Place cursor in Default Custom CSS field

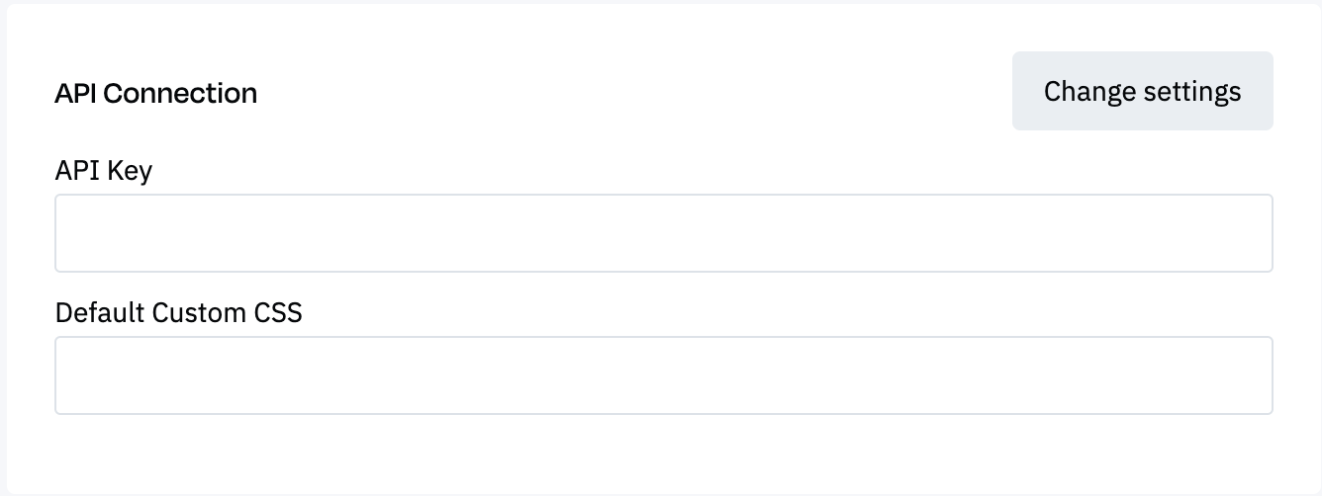pos(663,375)
